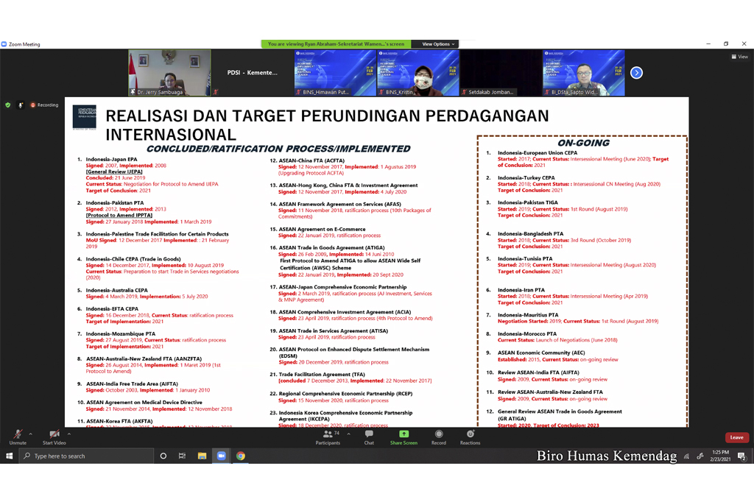Click the pin icon on Jerry Sambuaga's tile

coord(133,91)
